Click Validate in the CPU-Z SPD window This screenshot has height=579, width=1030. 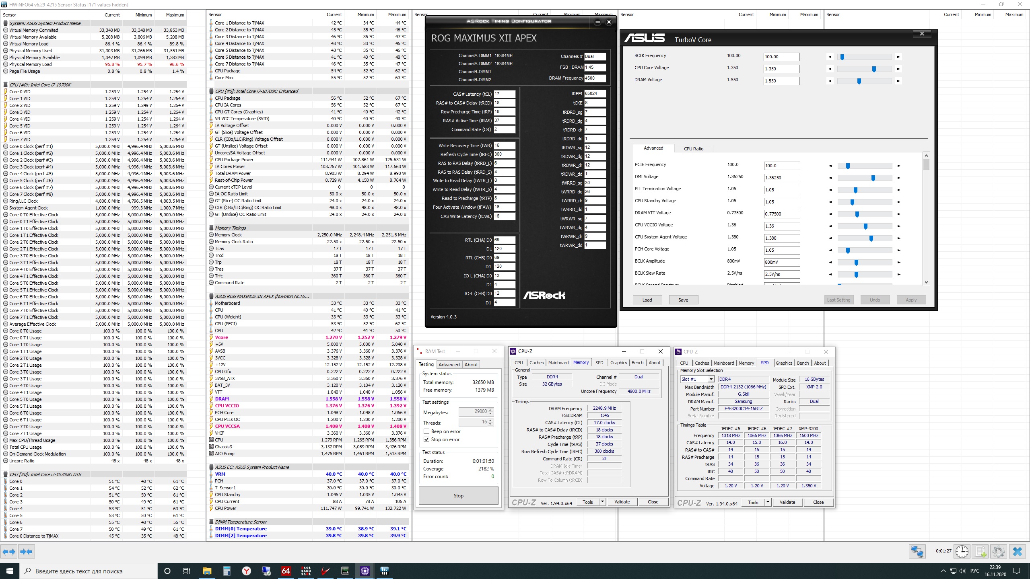tap(787, 502)
